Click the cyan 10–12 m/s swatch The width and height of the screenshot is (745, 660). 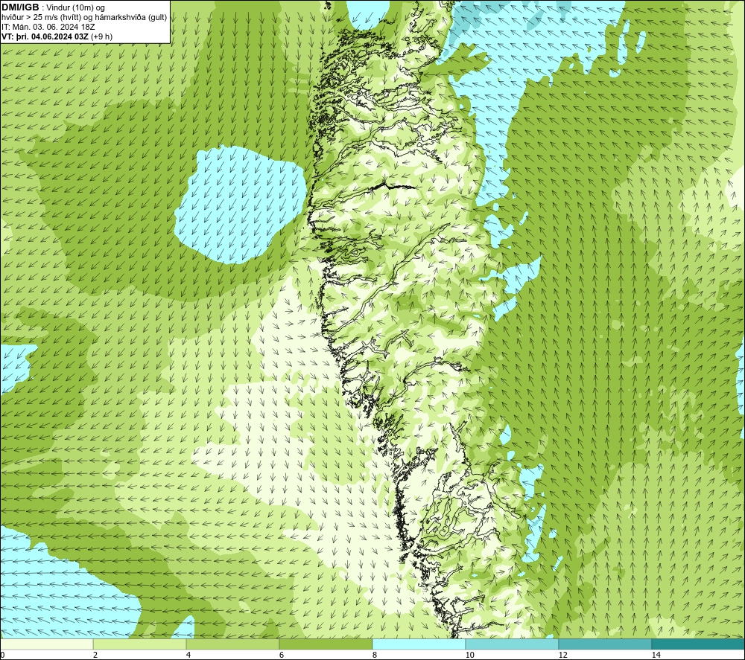[x=513, y=644]
